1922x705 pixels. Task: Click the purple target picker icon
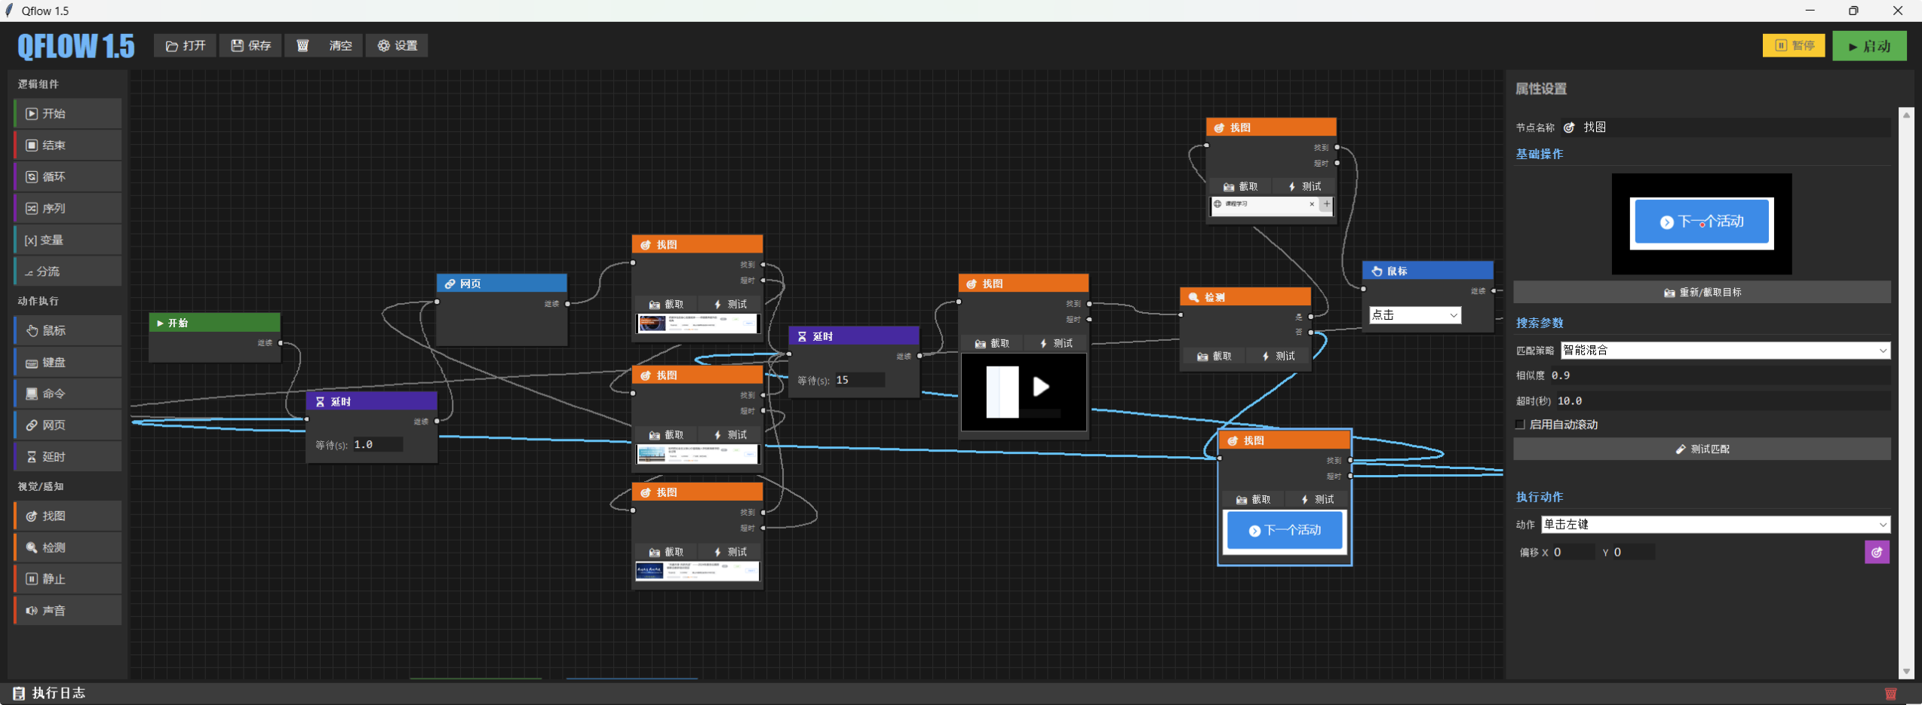(x=1876, y=552)
